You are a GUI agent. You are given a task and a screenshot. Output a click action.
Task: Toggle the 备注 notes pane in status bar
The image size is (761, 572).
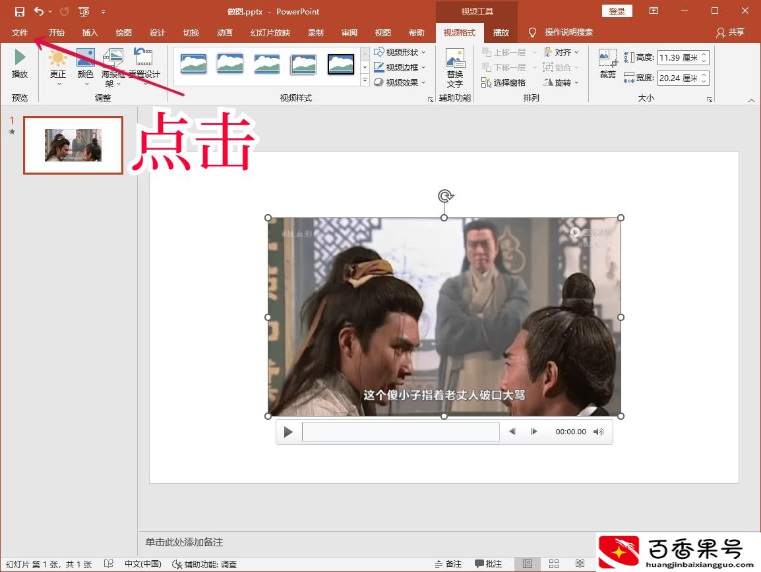pyautogui.click(x=448, y=563)
